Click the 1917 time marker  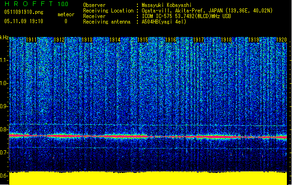(x=198, y=40)
